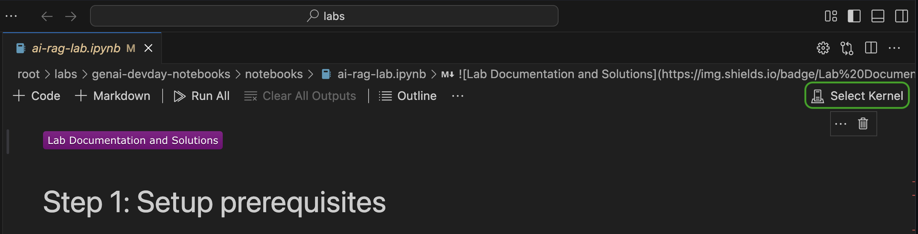Screen dimensions: 918x234
Task: Click the Select Kernel button
Action: (x=857, y=96)
